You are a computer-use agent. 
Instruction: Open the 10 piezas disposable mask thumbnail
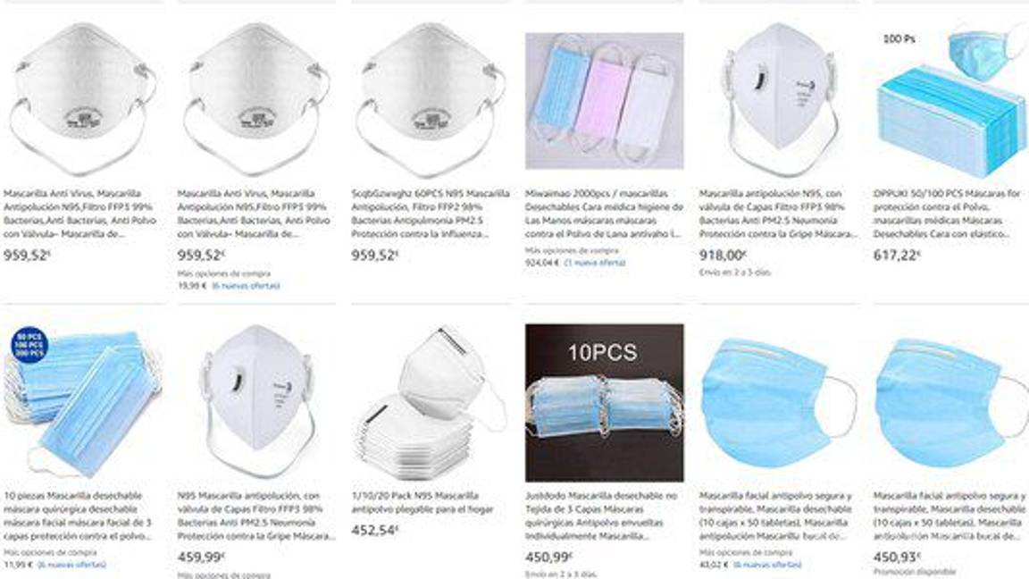[x=82, y=402]
